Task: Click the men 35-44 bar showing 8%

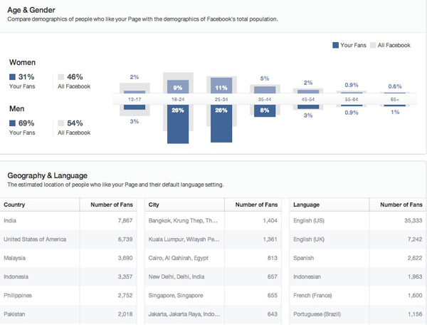Action: click(264, 111)
